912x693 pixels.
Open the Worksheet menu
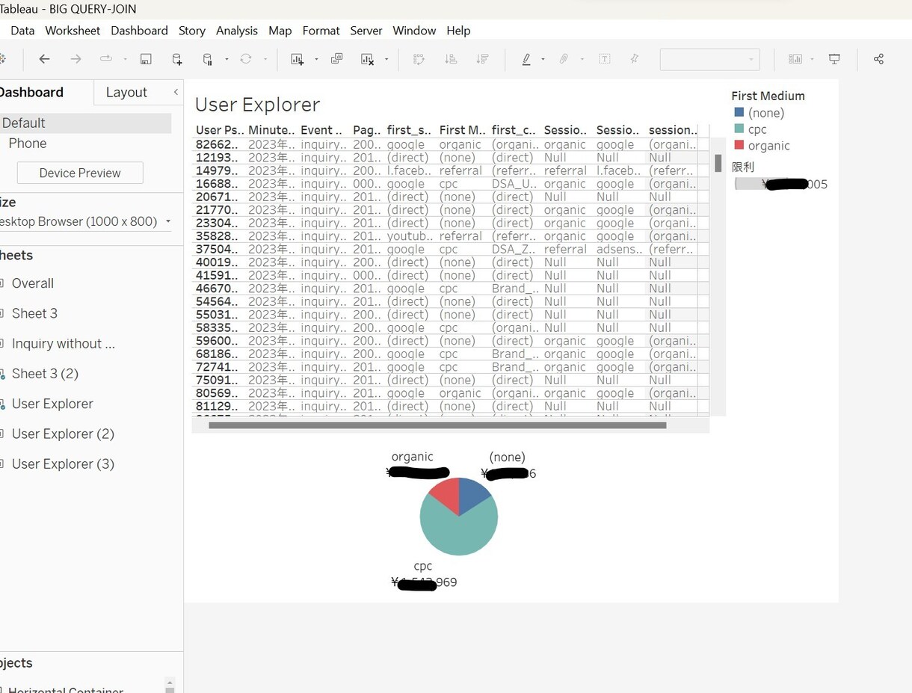point(73,31)
